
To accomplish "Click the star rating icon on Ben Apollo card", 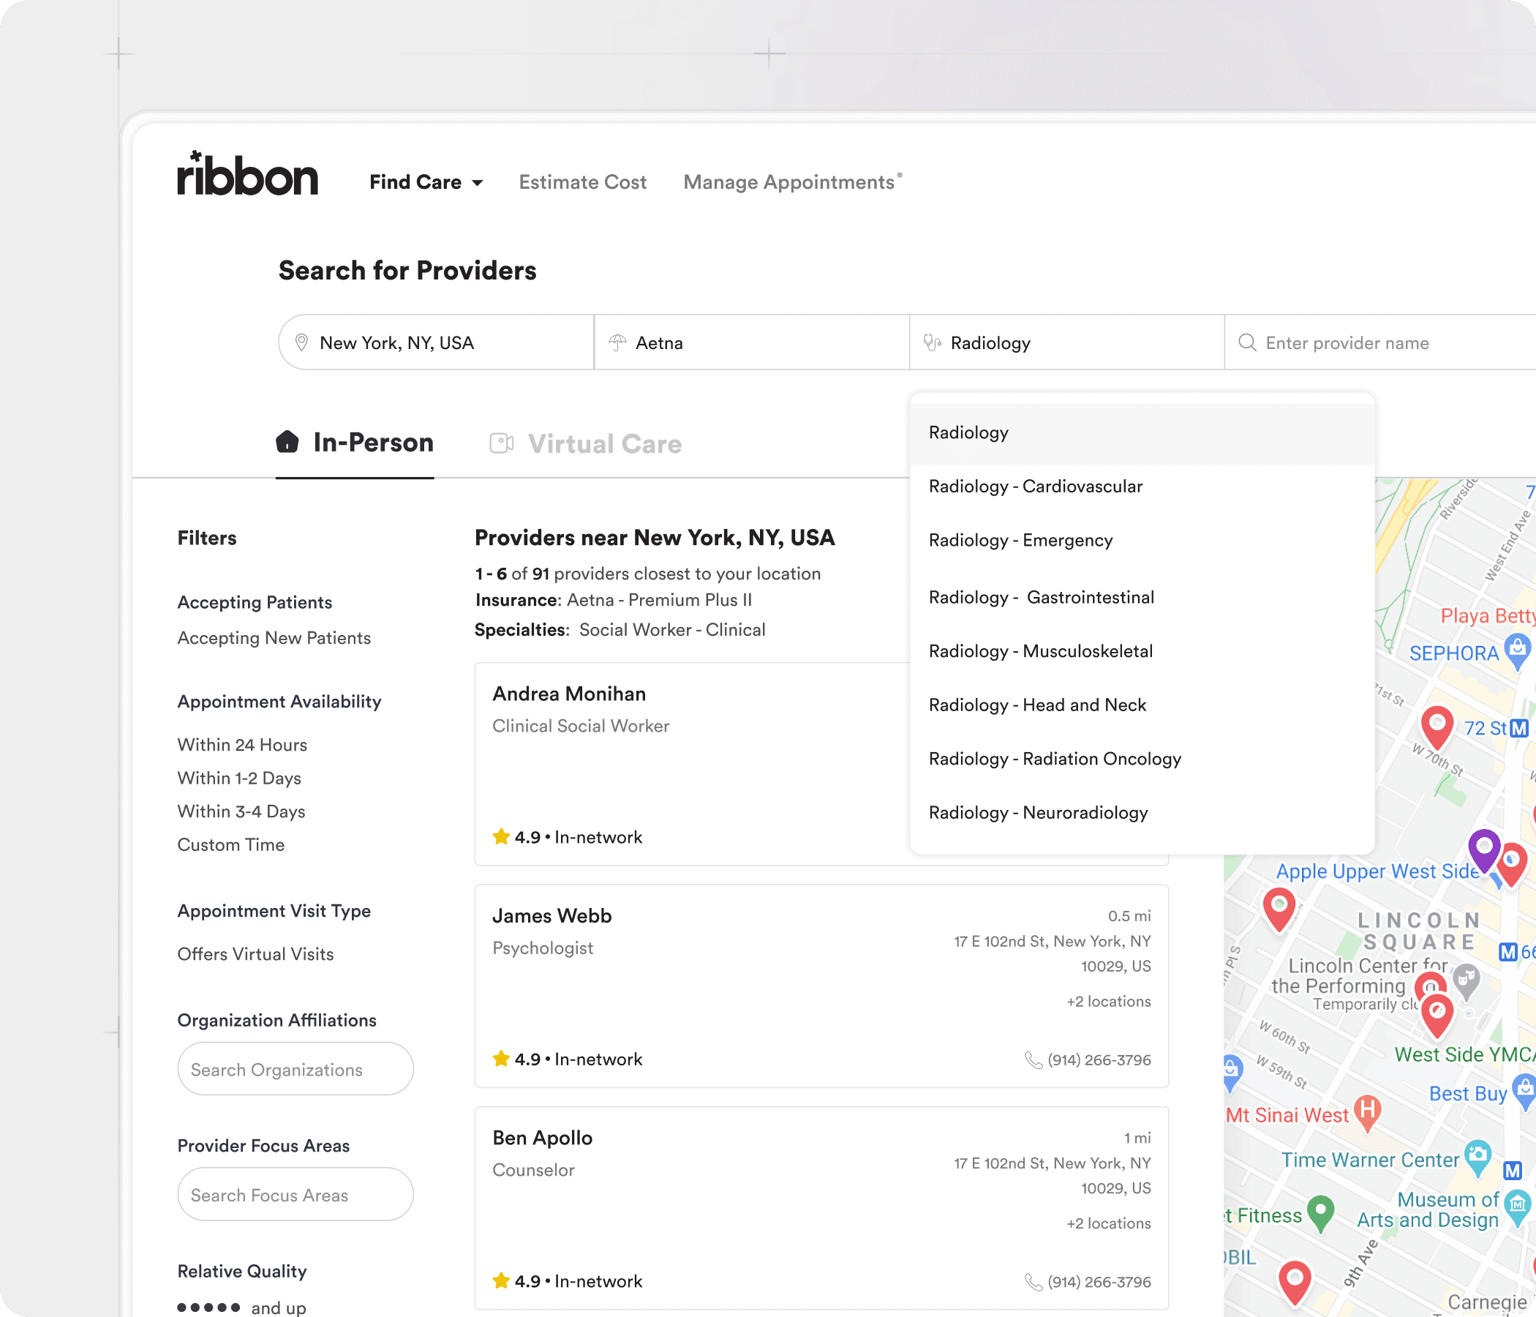I will (501, 1280).
